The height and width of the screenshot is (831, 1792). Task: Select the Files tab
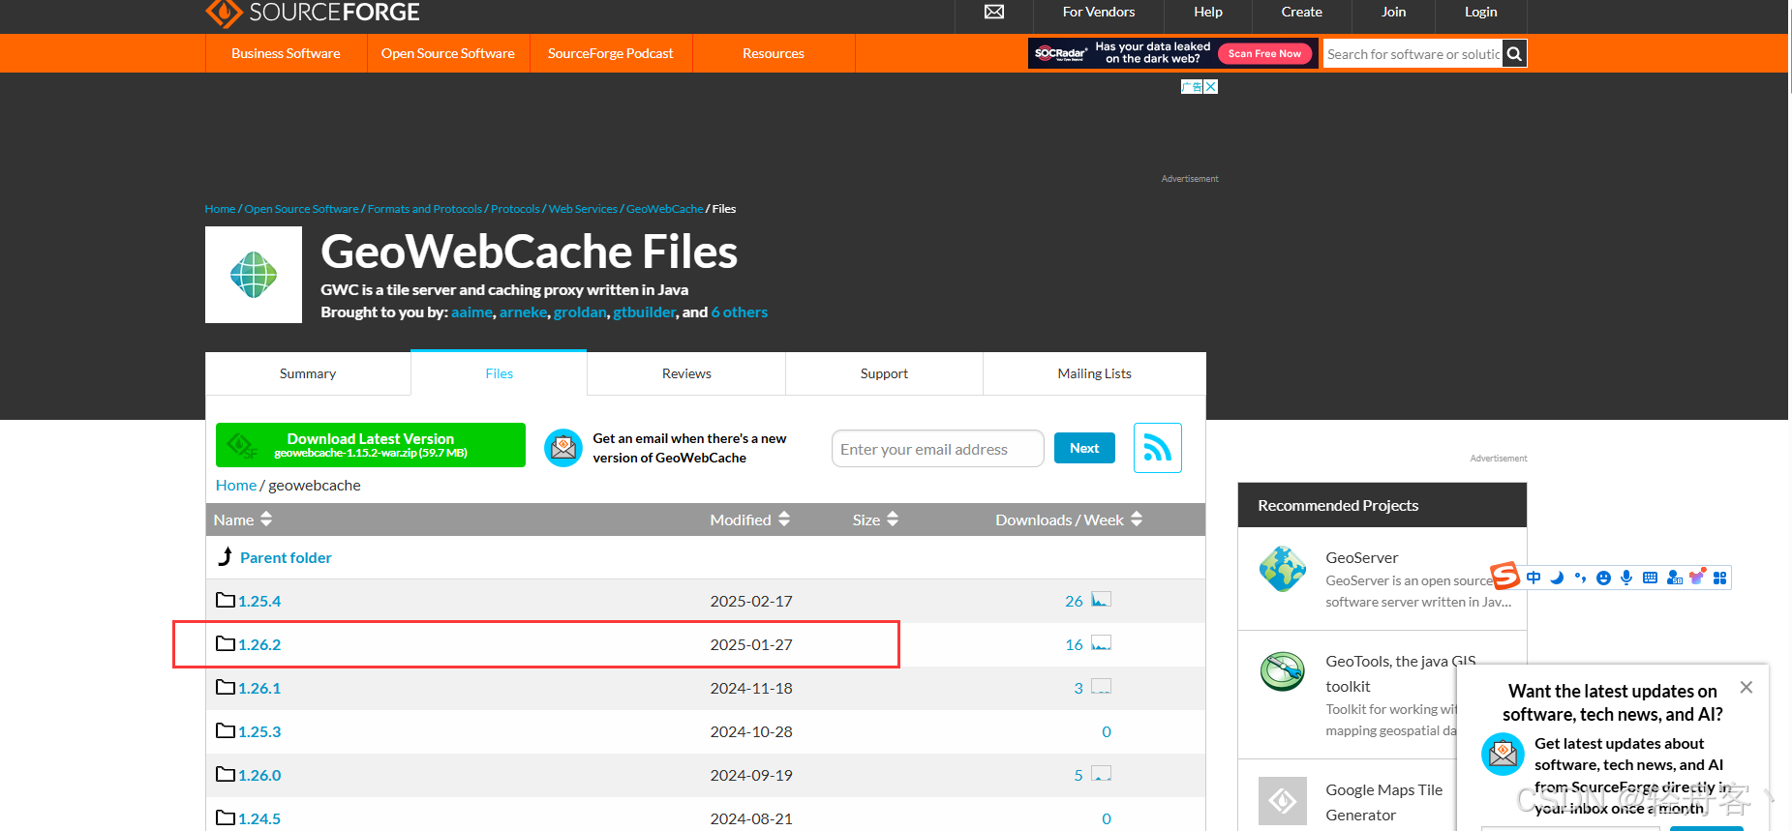pyautogui.click(x=499, y=373)
